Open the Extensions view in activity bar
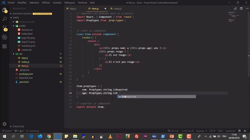 tap(4, 46)
